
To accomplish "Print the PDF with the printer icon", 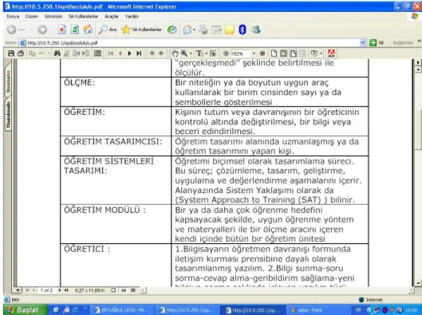I will pos(21,53).
